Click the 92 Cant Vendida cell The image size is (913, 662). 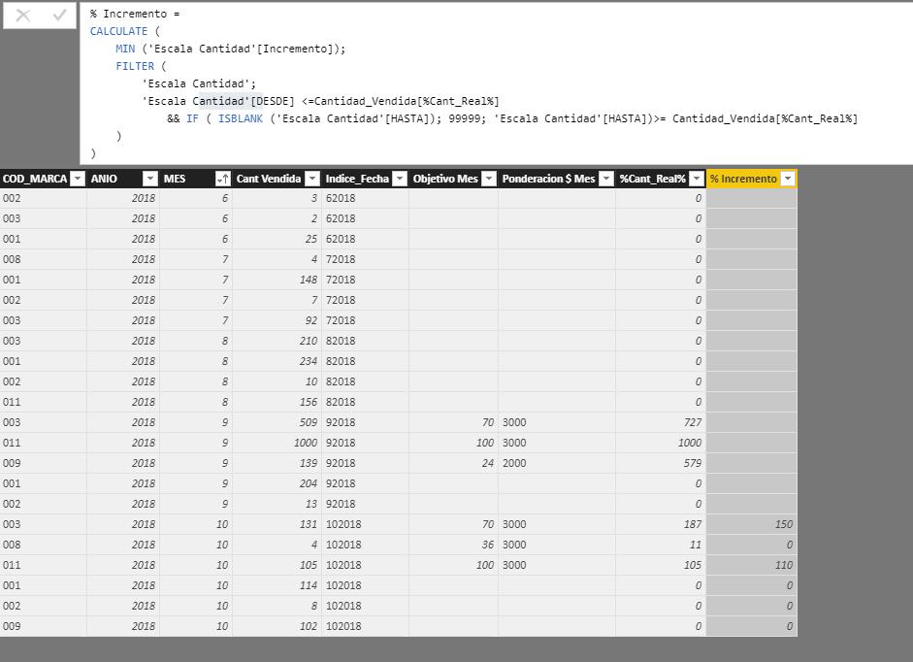tap(277, 320)
